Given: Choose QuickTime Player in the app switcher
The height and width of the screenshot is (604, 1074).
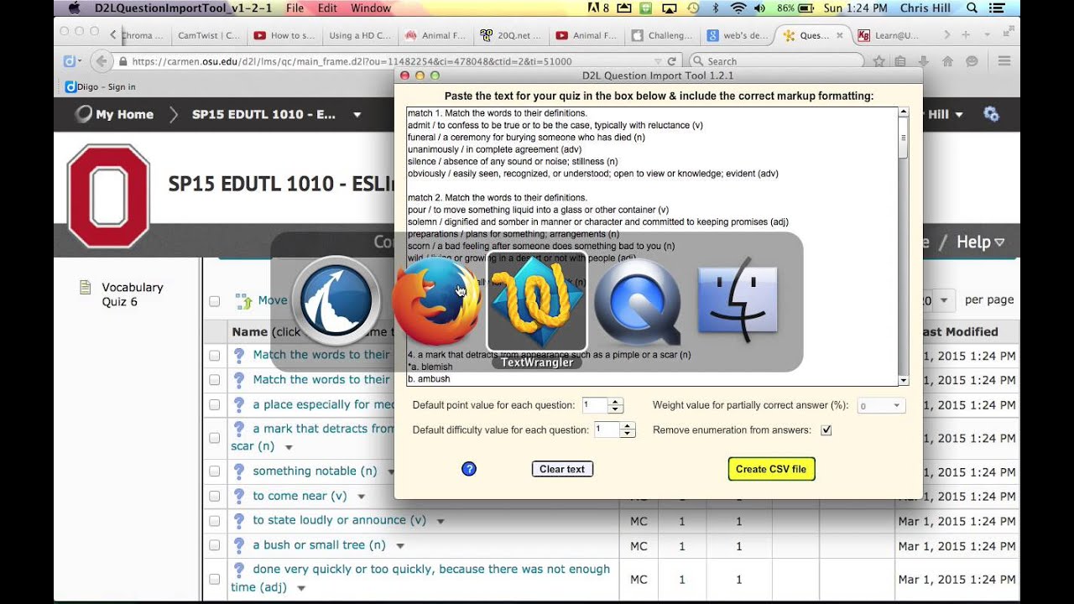Looking at the screenshot, I should (638, 302).
